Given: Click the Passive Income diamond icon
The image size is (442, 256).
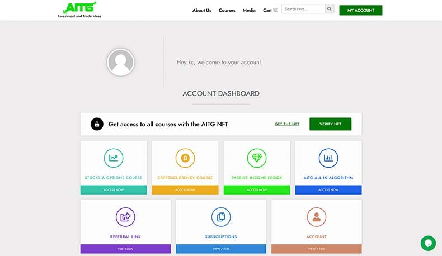Looking at the screenshot, I should [x=257, y=158].
